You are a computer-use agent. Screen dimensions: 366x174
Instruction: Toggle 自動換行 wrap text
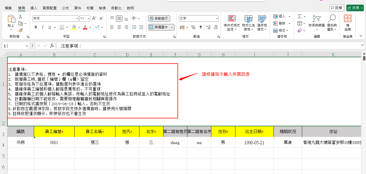(x=159, y=19)
